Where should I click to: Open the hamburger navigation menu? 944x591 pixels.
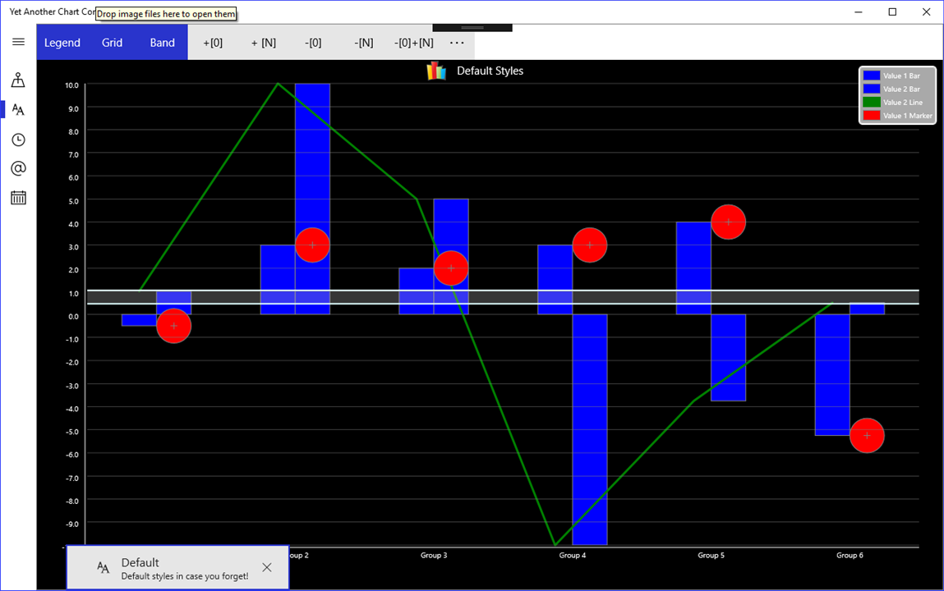point(18,42)
